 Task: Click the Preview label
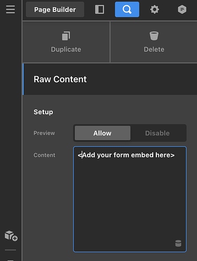[x=44, y=133]
